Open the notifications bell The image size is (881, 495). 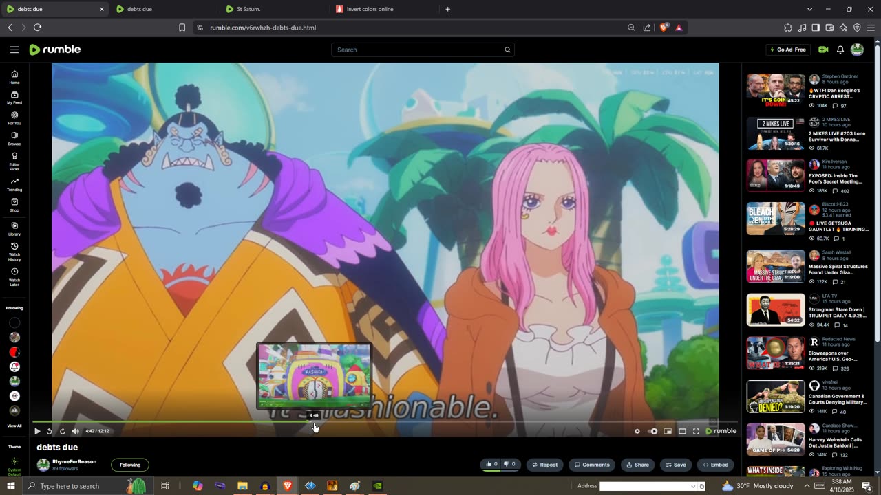click(840, 49)
